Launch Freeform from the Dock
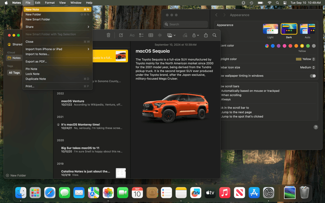Viewport: 325px width, 203px height. coord(196,192)
